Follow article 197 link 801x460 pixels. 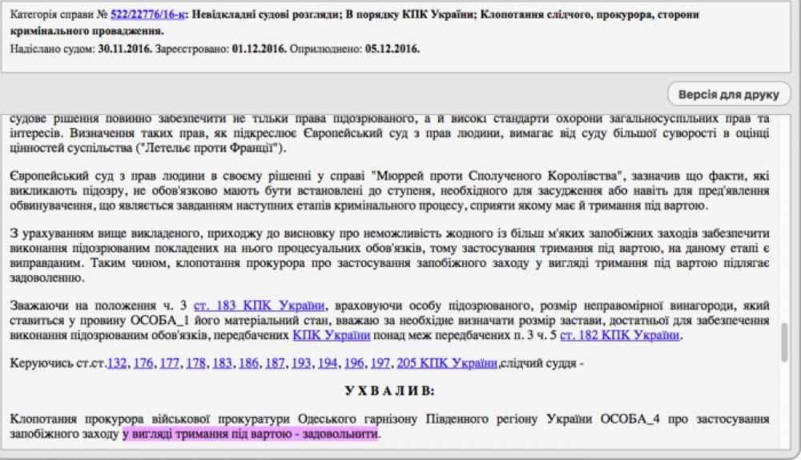(x=380, y=363)
